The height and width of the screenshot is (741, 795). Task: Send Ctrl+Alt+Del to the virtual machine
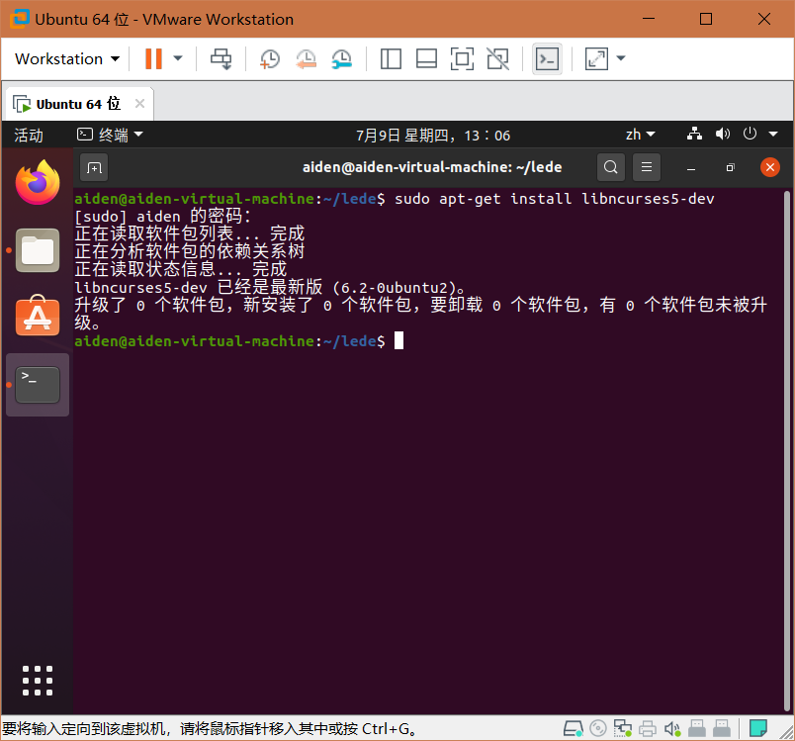(221, 58)
